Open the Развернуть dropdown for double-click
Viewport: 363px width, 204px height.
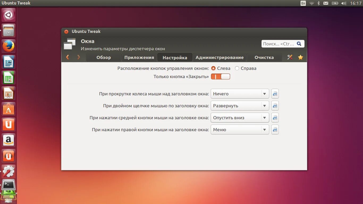(x=240, y=106)
